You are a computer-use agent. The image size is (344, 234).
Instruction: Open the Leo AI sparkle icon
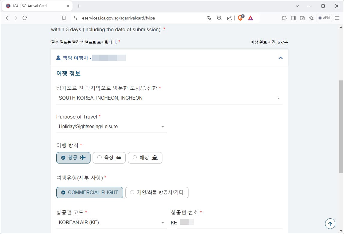311,18
